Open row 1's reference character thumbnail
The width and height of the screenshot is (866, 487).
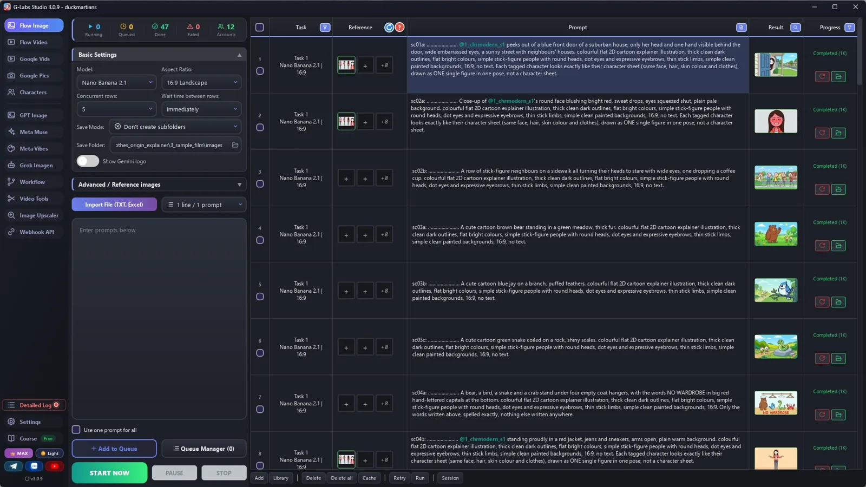pos(346,65)
